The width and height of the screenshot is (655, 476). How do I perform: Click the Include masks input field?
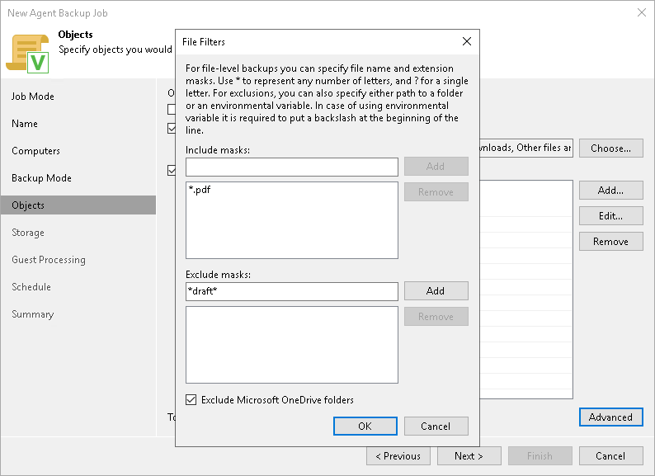pos(291,167)
